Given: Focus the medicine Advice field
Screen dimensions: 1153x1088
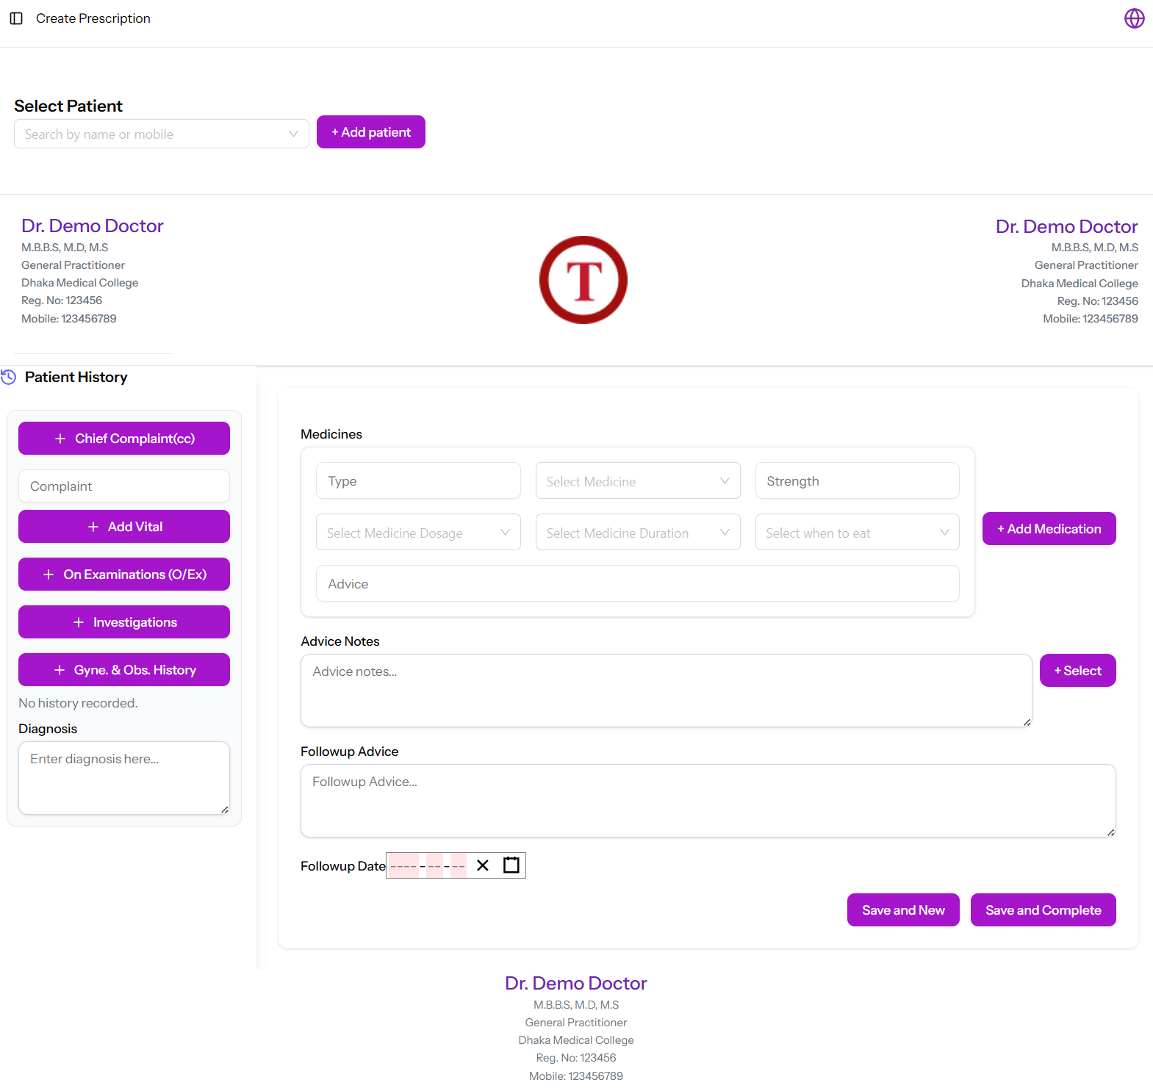Looking at the screenshot, I should (x=638, y=584).
